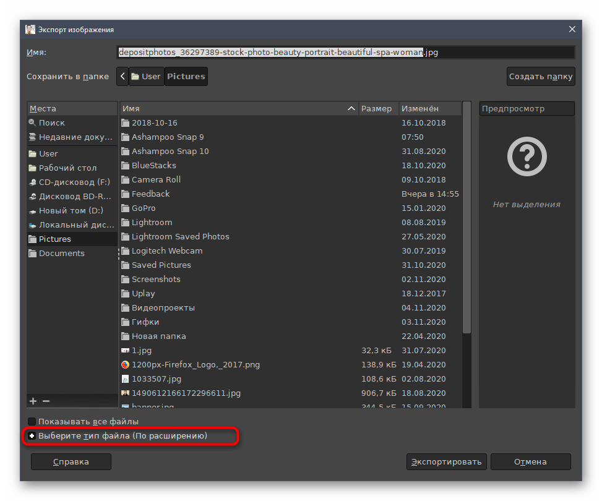Viewport: 602px width, 501px height.
Task: Click in the file name input field
Action: click(345, 53)
